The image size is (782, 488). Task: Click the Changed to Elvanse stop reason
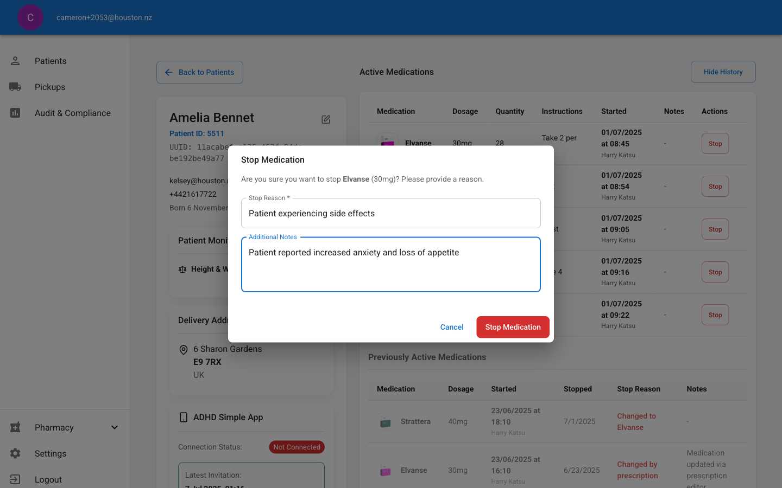point(636,421)
